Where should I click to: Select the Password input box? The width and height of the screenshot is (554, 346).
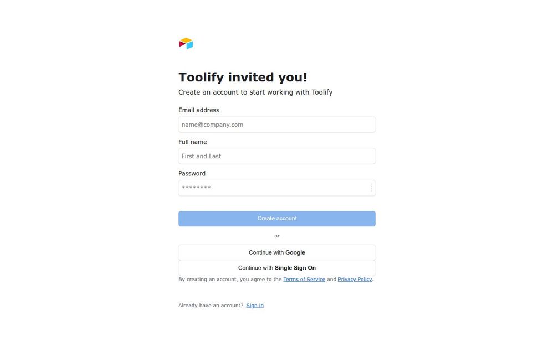271,188
